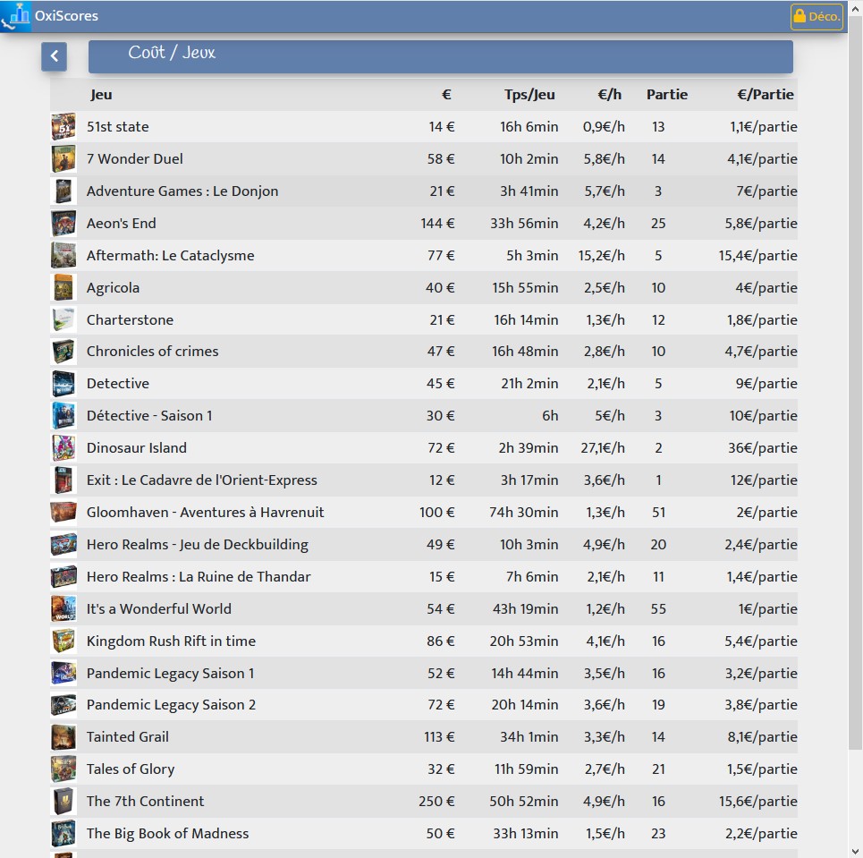
Task: Open the Ruine de Thandar thumbnail
Action: (63, 576)
